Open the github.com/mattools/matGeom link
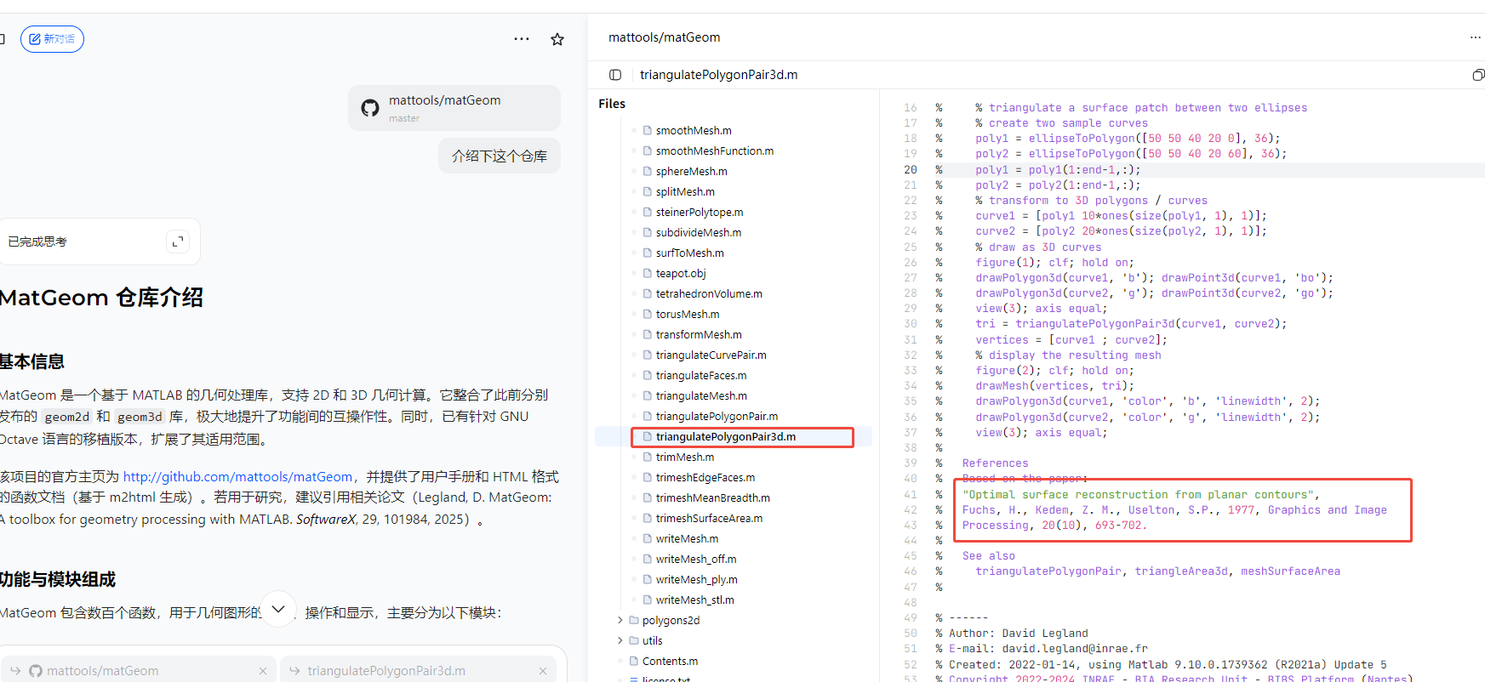Screen dimensions: 1485x682 coord(237,476)
